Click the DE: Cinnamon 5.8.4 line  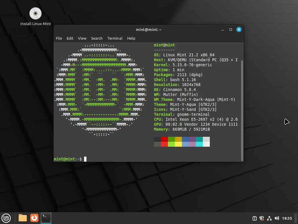(175, 90)
